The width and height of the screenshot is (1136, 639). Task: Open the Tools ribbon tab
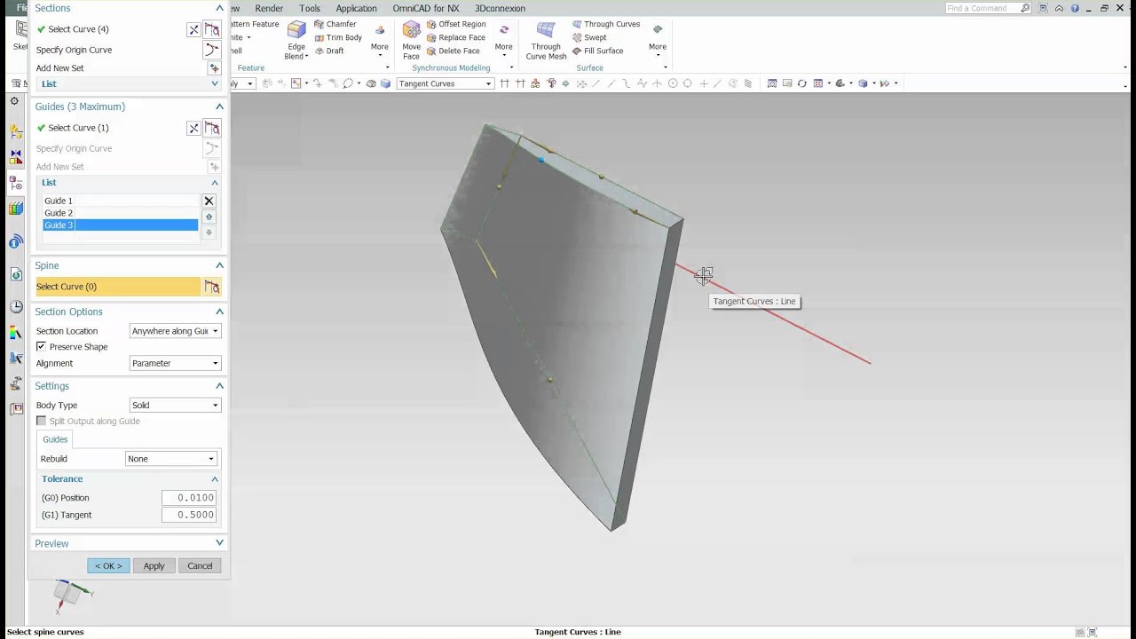click(x=310, y=8)
